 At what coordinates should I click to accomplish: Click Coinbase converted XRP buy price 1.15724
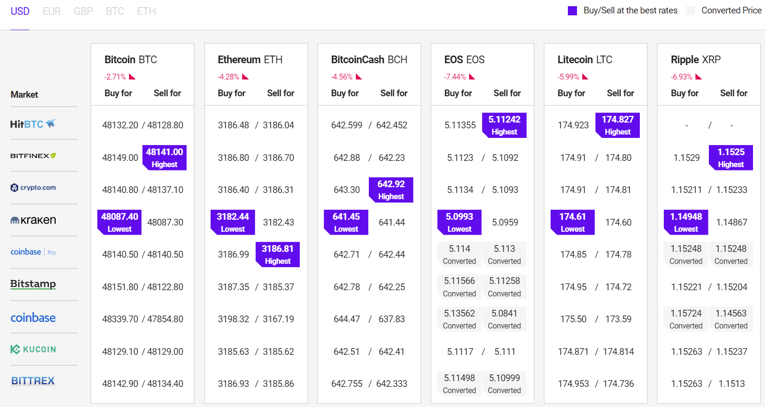(686, 319)
